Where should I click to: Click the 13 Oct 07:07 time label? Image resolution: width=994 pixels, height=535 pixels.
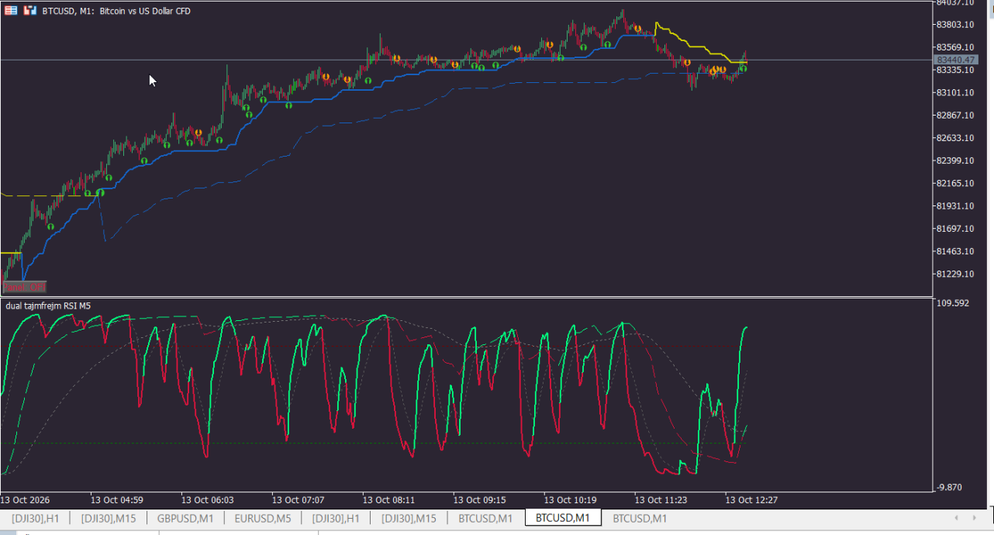(x=299, y=500)
